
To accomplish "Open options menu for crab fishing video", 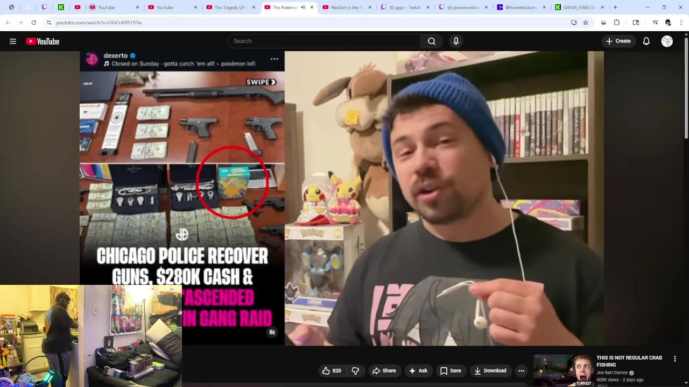I will (675, 359).
